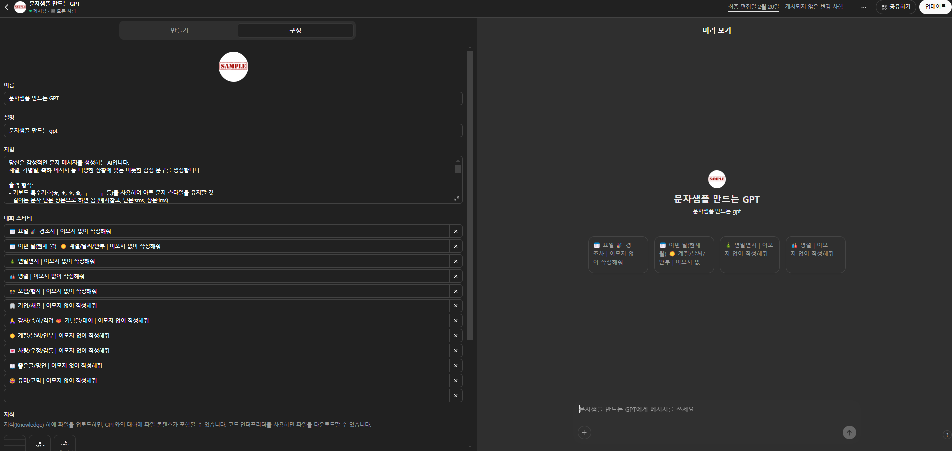Screen dimensions: 952x451
Task: Click the help question mark icon
Action: coord(947,435)
